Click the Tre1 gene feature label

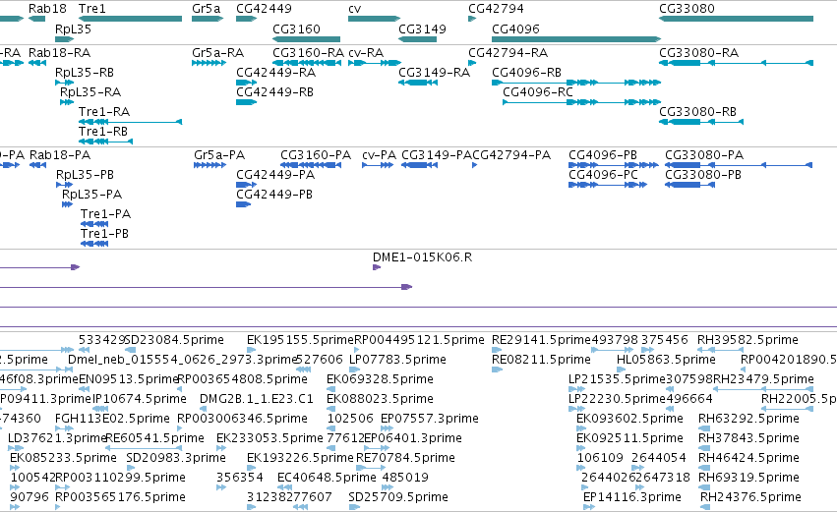click(91, 9)
